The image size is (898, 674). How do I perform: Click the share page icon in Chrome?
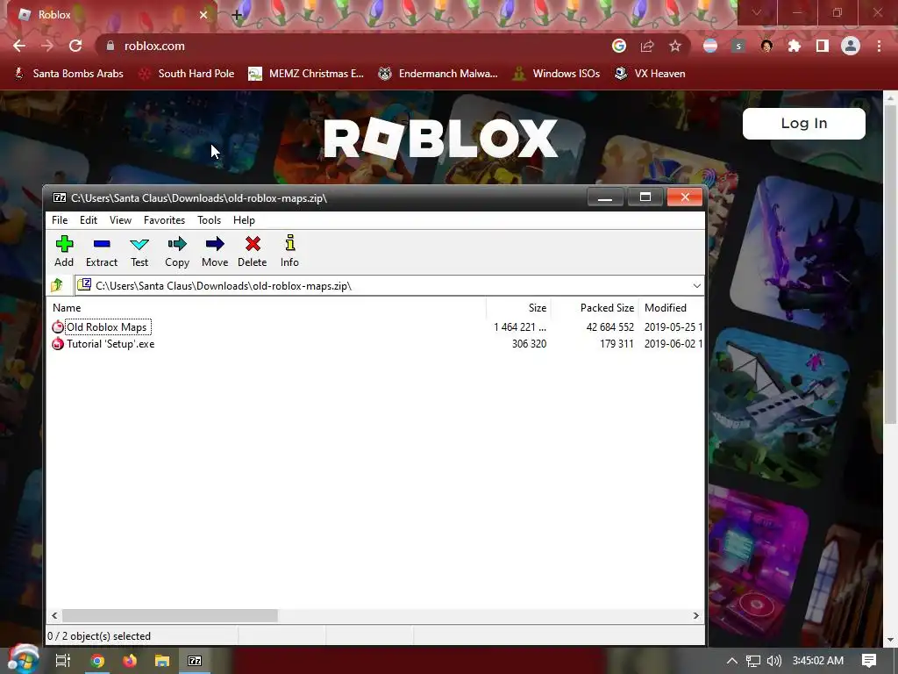[647, 46]
